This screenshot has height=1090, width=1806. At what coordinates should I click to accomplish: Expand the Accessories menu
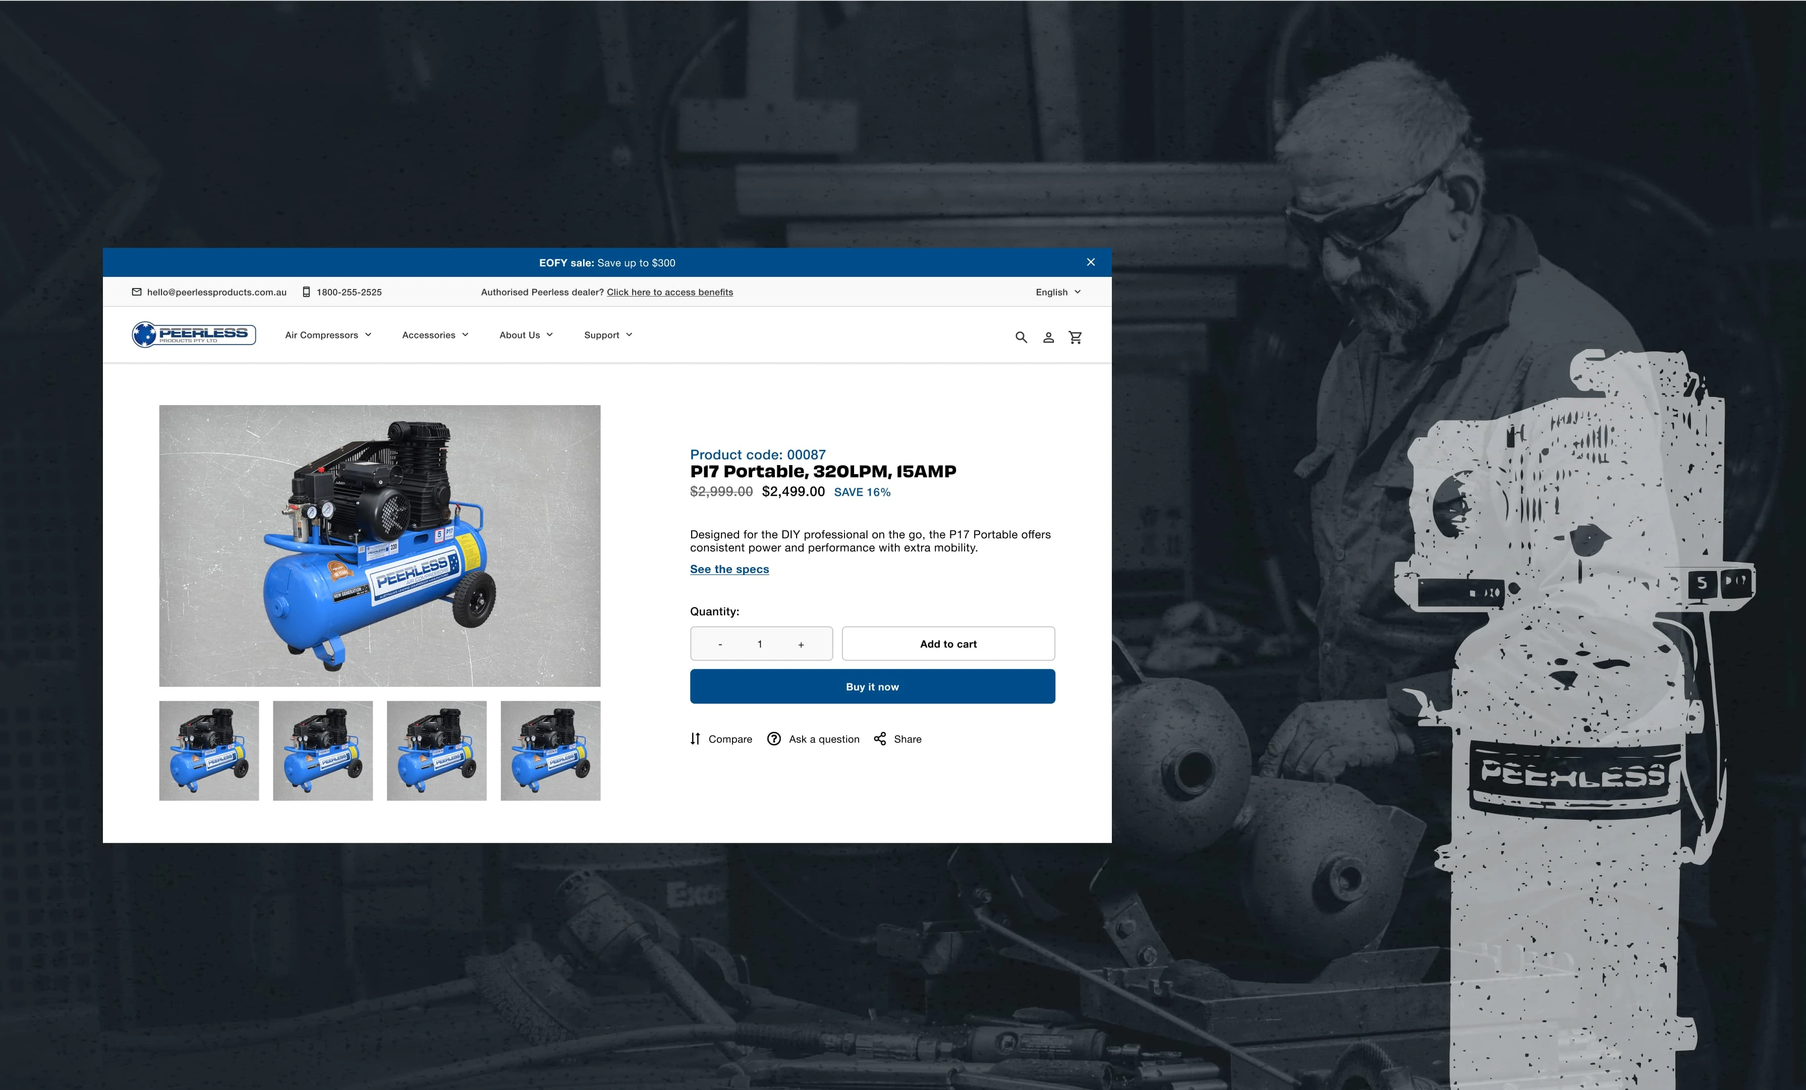(x=435, y=335)
